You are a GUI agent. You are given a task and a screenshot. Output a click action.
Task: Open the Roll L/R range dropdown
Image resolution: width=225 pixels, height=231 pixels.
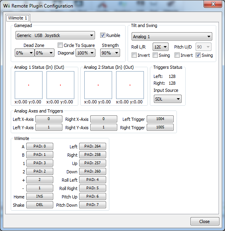pyautogui.click(x=161, y=47)
